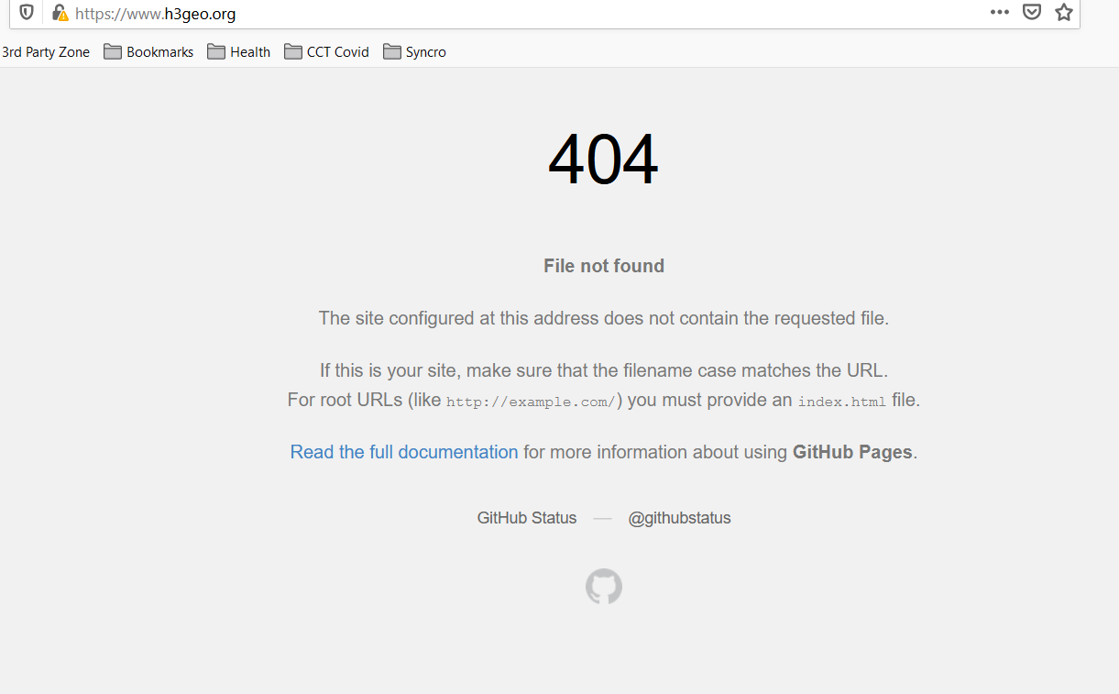Open the Syncro bookmarks folder
Screen dimensions: 1119x694
(x=415, y=52)
